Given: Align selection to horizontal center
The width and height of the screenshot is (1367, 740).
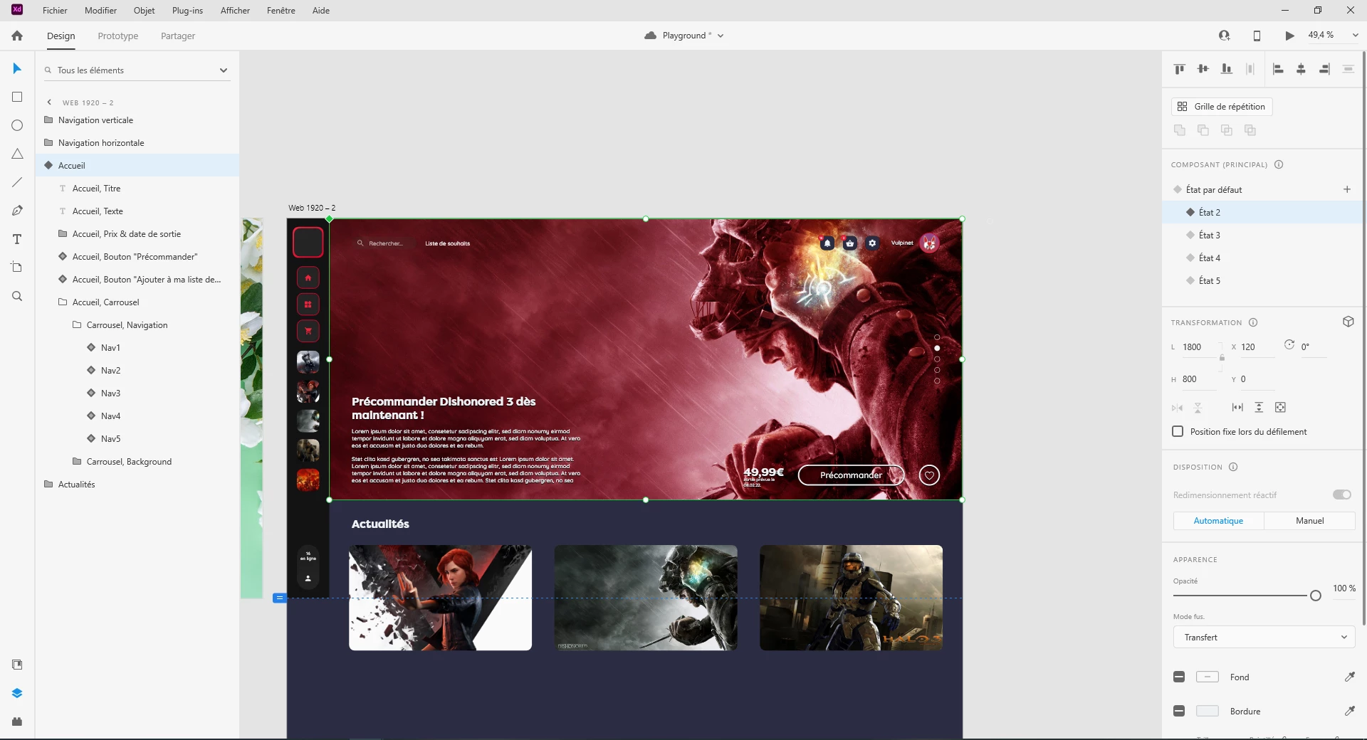Looking at the screenshot, I should click(1301, 69).
